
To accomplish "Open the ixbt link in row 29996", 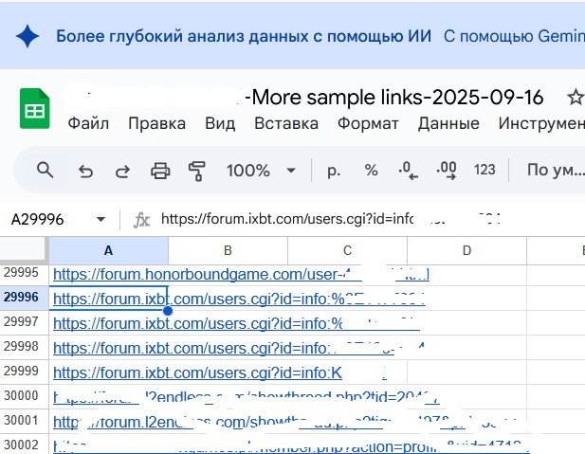I will 239,300.
